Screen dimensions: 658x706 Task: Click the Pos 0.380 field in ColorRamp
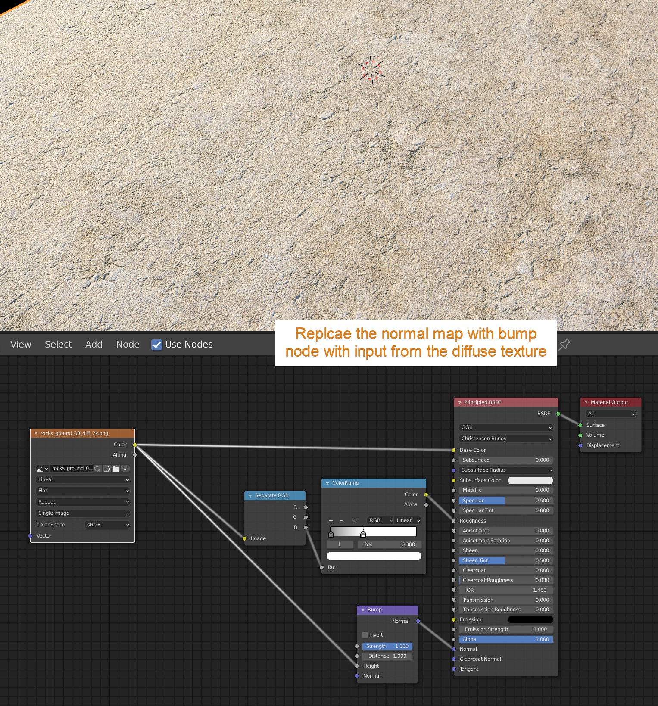click(x=390, y=544)
